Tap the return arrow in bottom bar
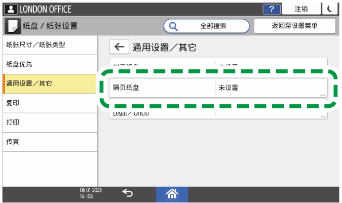This screenshot has height=203, width=342. (127, 193)
